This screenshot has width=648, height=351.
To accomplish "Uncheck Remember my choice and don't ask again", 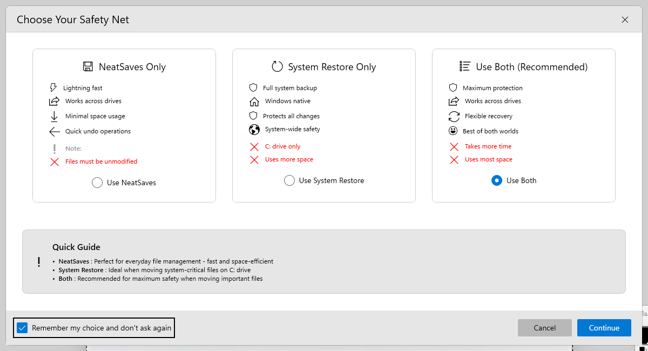I will click(22, 328).
